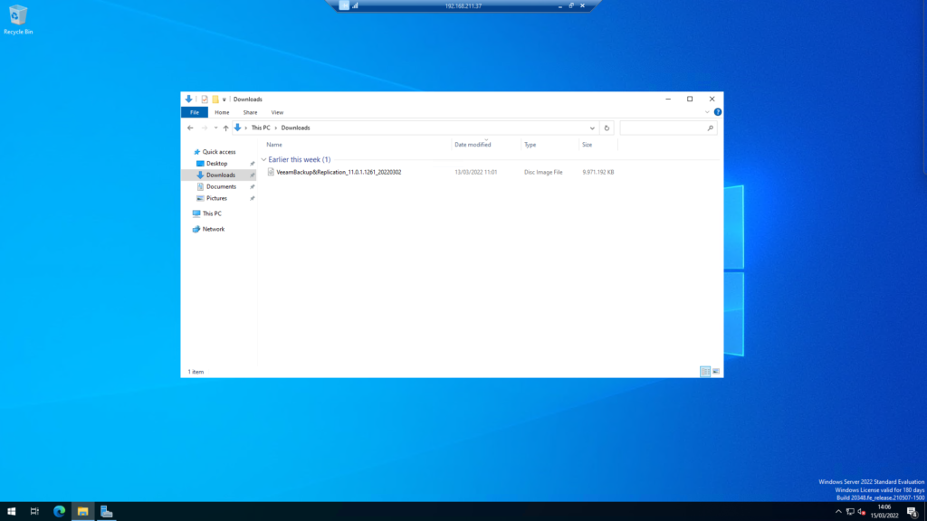Switch to Large icons view icon
The image size is (927, 521).
[x=715, y=372]
